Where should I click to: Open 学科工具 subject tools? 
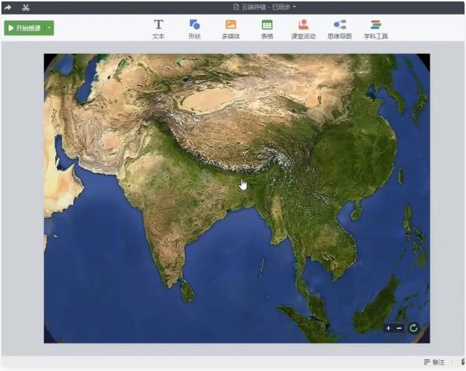376,29
